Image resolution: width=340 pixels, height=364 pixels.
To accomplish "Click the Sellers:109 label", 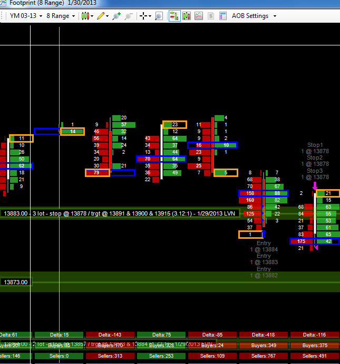I will 212,356.
